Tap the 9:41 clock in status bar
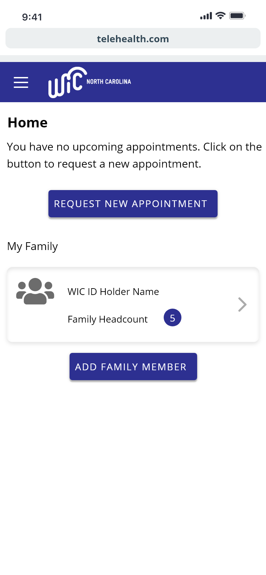Image resolution: width=266 pixels, height=575 pixels. (32, 17)
